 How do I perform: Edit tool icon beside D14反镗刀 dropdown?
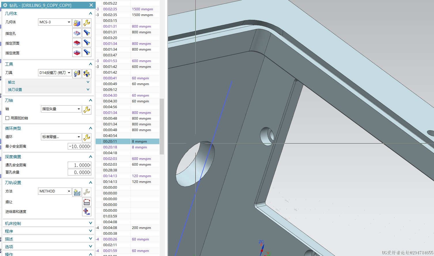[x=87, y=73]
